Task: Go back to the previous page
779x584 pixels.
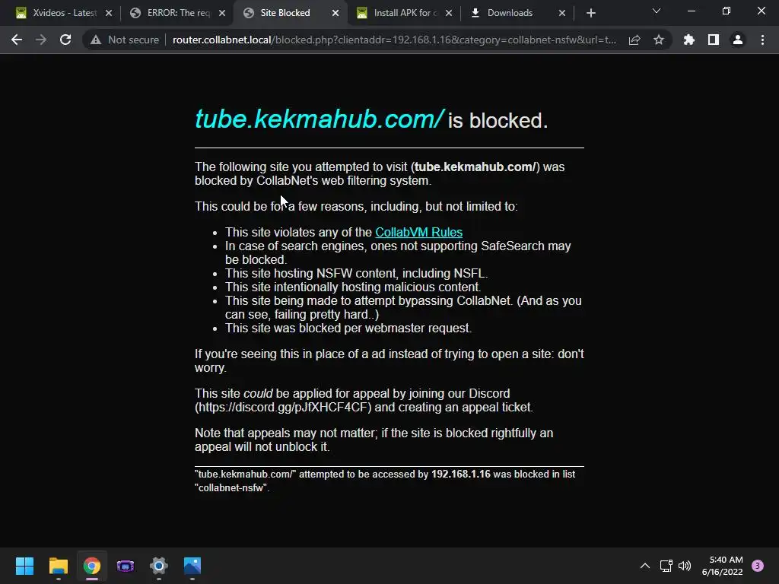Action: 17,40
